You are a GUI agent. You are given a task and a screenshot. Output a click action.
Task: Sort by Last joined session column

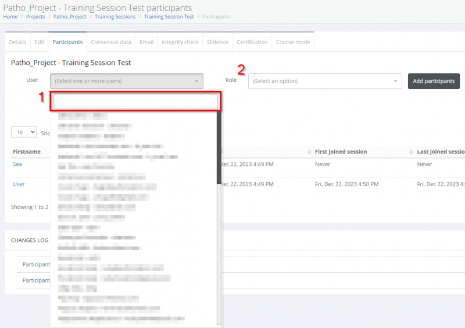440,152
